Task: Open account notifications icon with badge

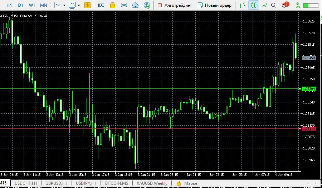Action: 285,5
